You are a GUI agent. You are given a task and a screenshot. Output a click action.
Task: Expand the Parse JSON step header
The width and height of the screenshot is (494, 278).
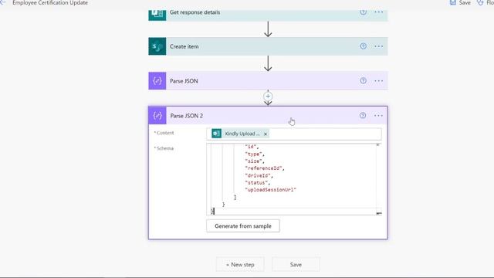tap(268, 81)
